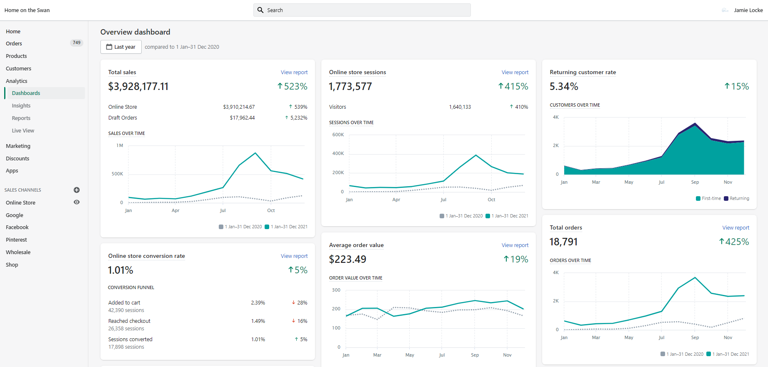View report for Total orders
Image resolution: width=768 pixels, height=367 pixels.
(736, 227)
